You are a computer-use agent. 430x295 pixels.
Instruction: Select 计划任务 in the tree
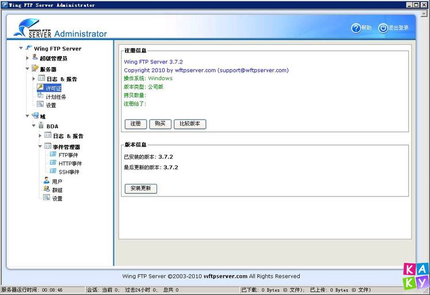[x=56, y=97]
